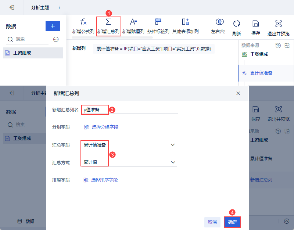Image resolution: width=294 pixels, height=230 pixels.
Task: Click the 新增公式列 fx icon
Action: (83, 22)
